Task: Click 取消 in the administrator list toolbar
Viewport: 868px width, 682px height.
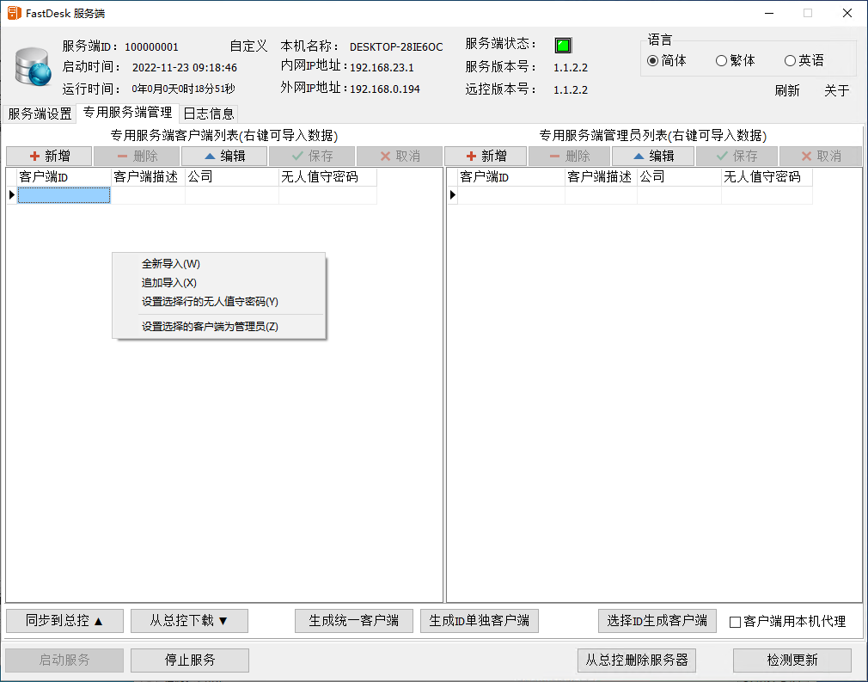Action: pos(821,157)
